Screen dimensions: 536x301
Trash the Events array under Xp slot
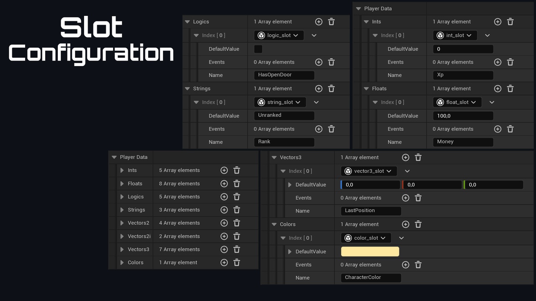coord(510,62)
